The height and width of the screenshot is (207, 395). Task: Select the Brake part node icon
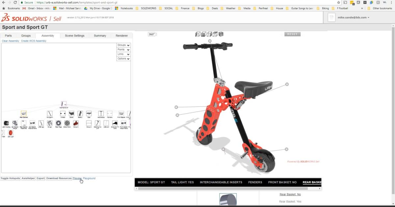click(x=71, y=113)
